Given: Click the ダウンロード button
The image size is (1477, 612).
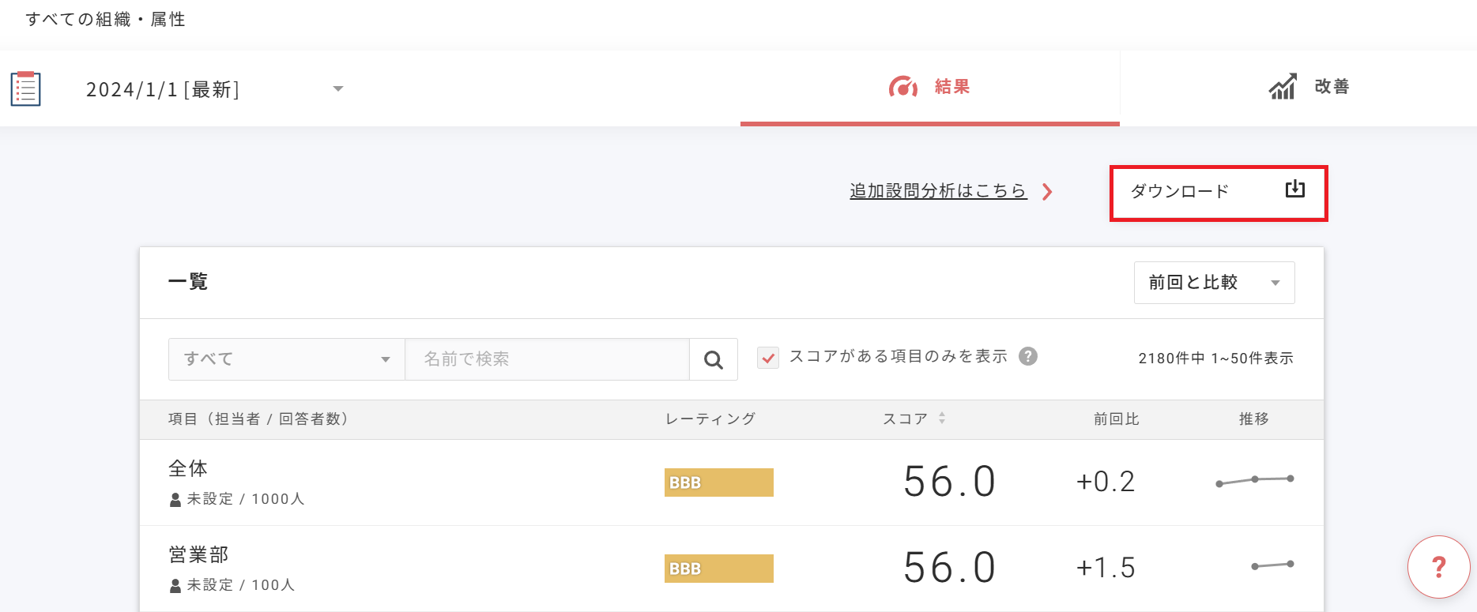Looking at the screenshot, I should (x=1179, y=190).
